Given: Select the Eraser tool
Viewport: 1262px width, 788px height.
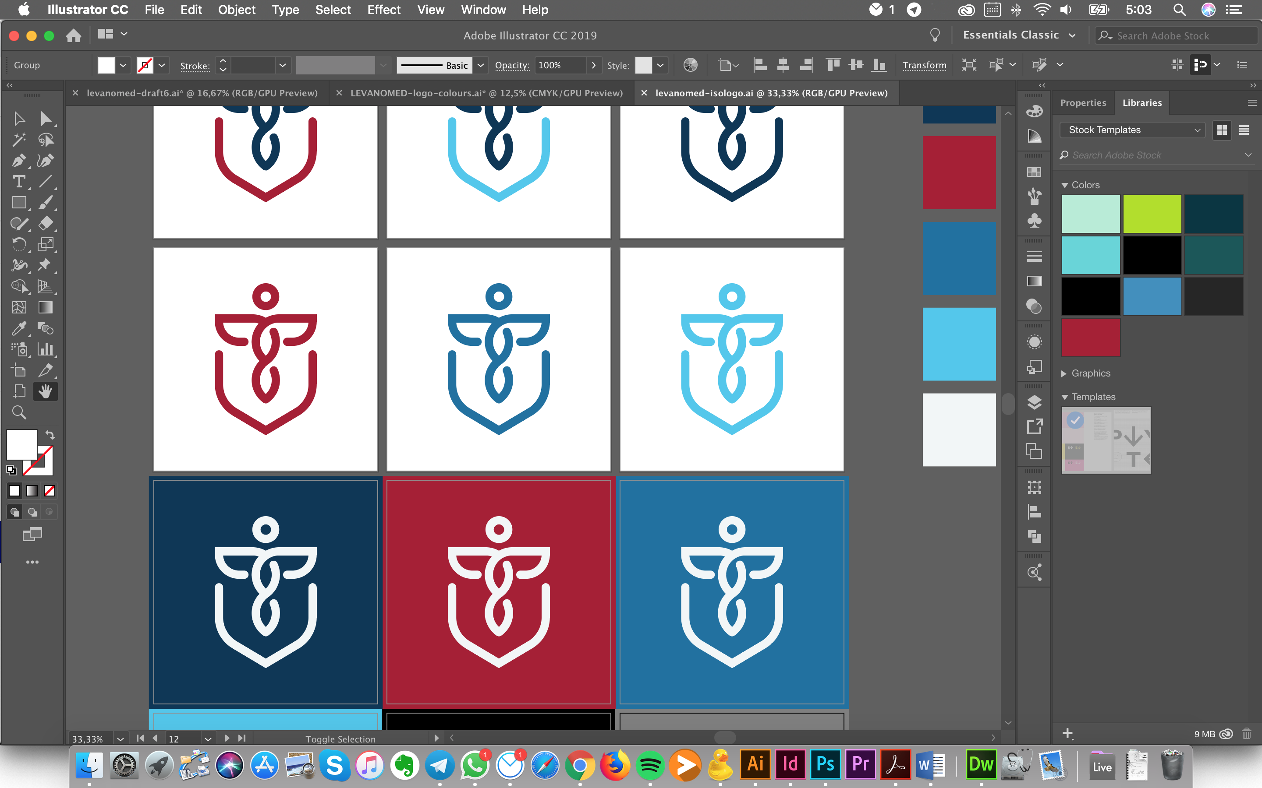Looking at the screenshot, I should [46, 224].
